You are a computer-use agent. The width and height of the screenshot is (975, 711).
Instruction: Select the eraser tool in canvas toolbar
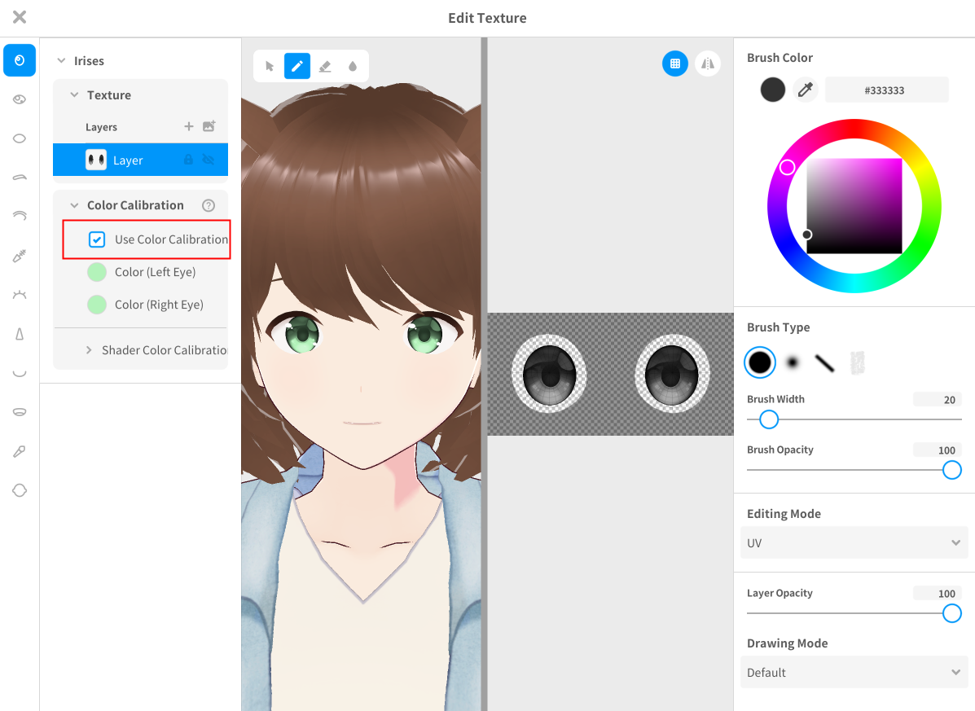point(325,66)
